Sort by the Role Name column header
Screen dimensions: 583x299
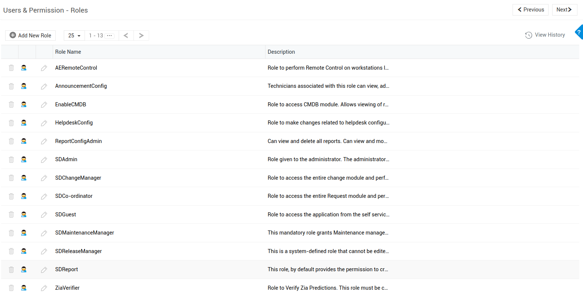tap(68, 52)
